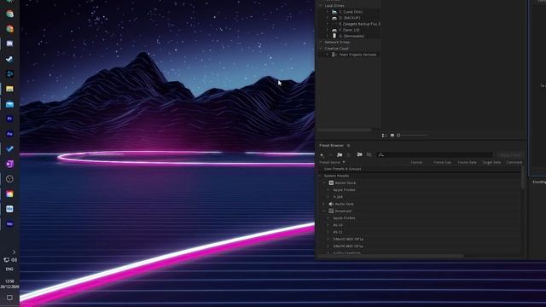Click the Create New Preset plus icon
546x307 pixels.
(x=322, y=155)
